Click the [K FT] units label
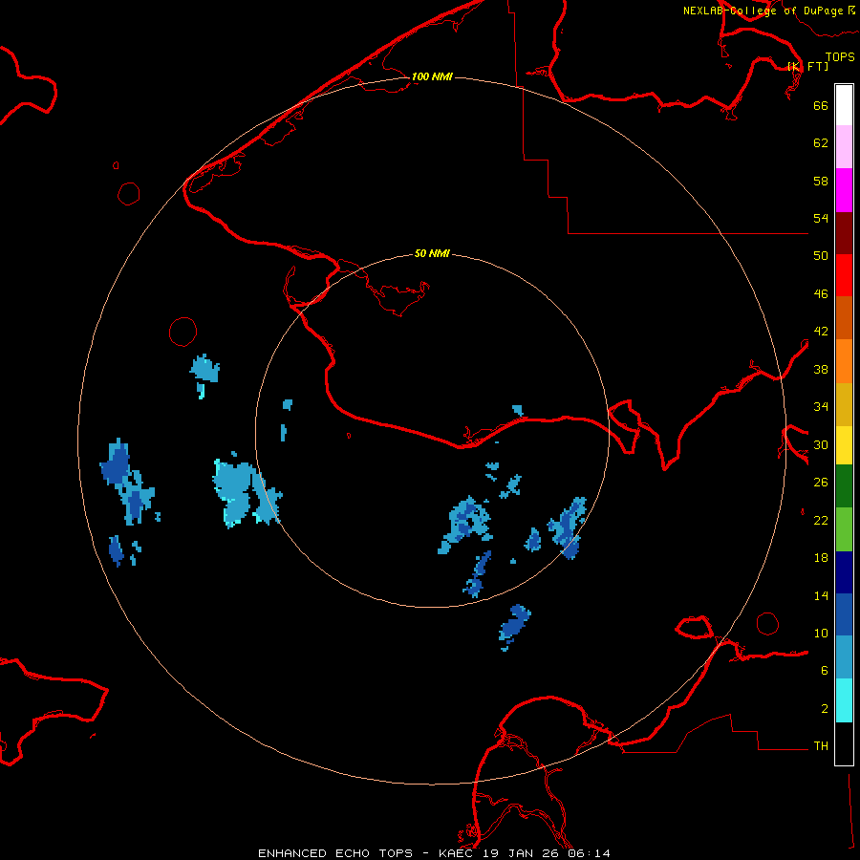Screen dimensions: 860x860 [x=807, y=66]
